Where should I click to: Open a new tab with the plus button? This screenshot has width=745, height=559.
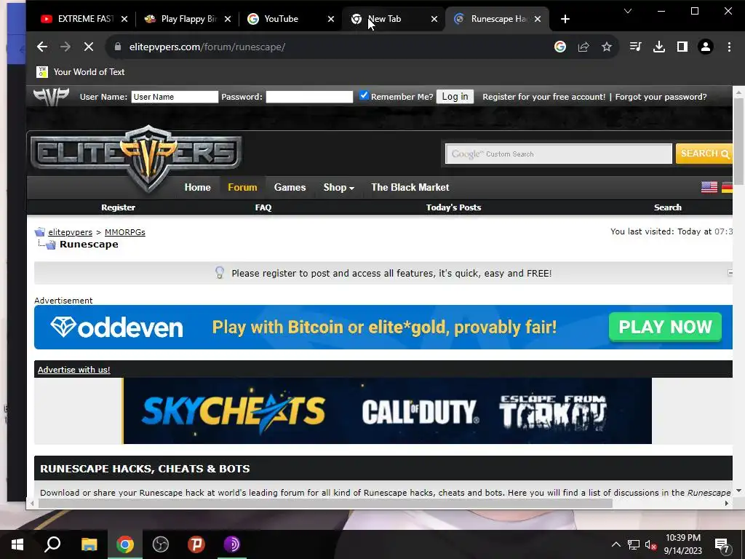(565, 19)
